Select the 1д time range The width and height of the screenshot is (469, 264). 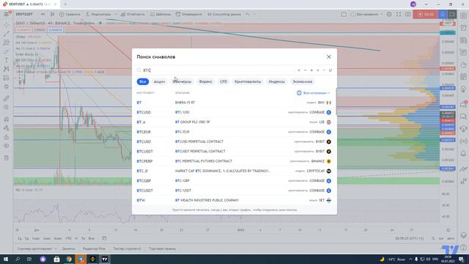click(x=20, y=238)
